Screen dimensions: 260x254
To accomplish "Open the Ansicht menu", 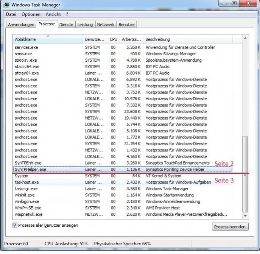I will point(53,14).
